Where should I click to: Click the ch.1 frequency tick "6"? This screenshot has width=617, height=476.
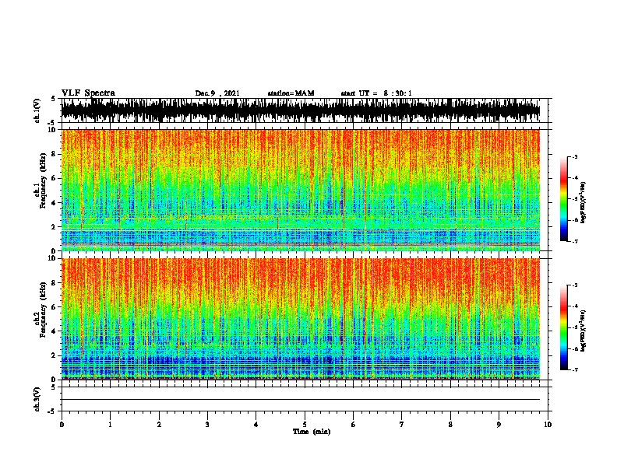click(54, 178)
